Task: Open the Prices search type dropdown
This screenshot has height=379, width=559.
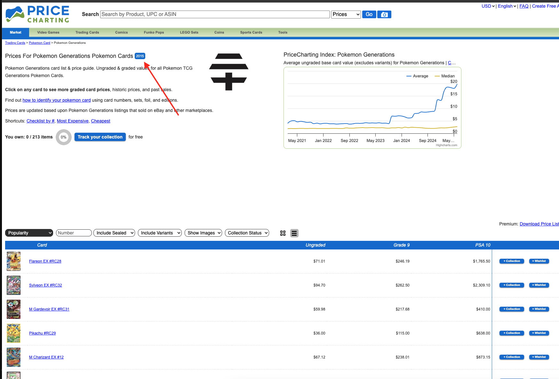Action: (x=346, y=14)
